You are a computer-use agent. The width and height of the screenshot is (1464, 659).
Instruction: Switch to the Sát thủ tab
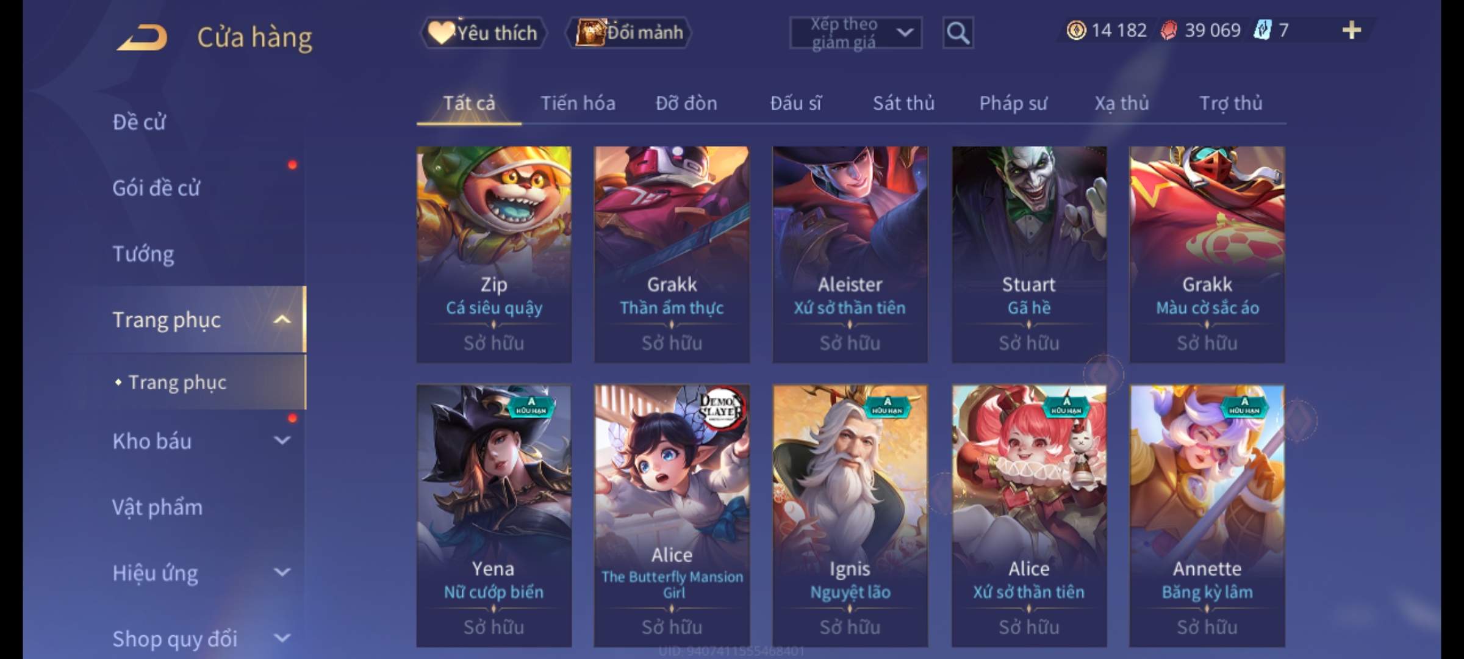click(x=903, y=104)
